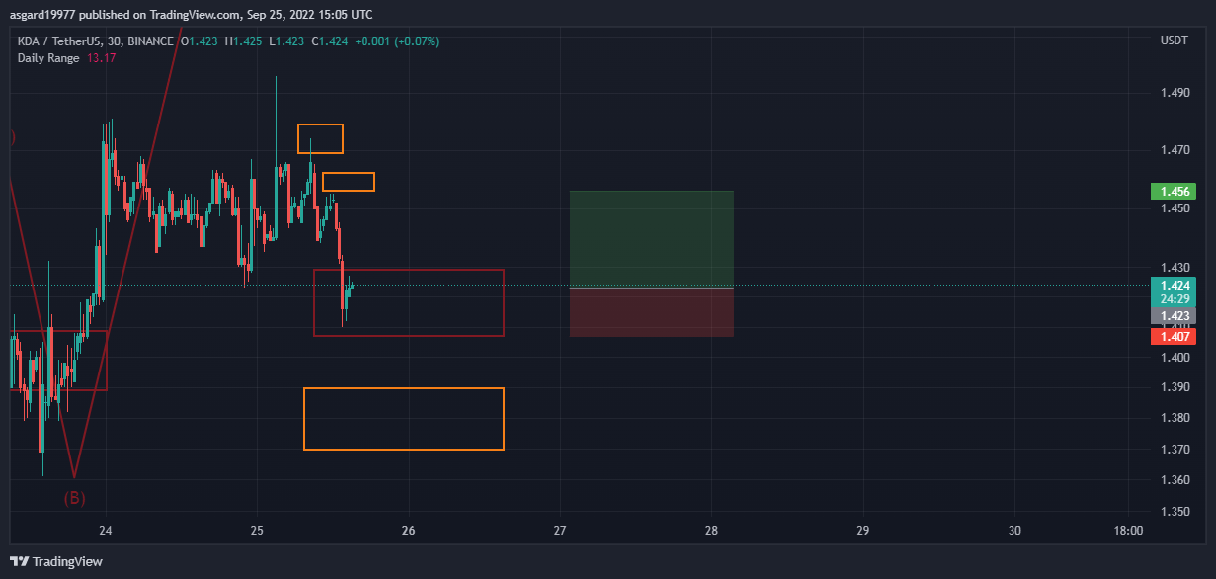The image size is (1216, 579).
Task: Click the close price C1.424
Action: click(330, 41)
